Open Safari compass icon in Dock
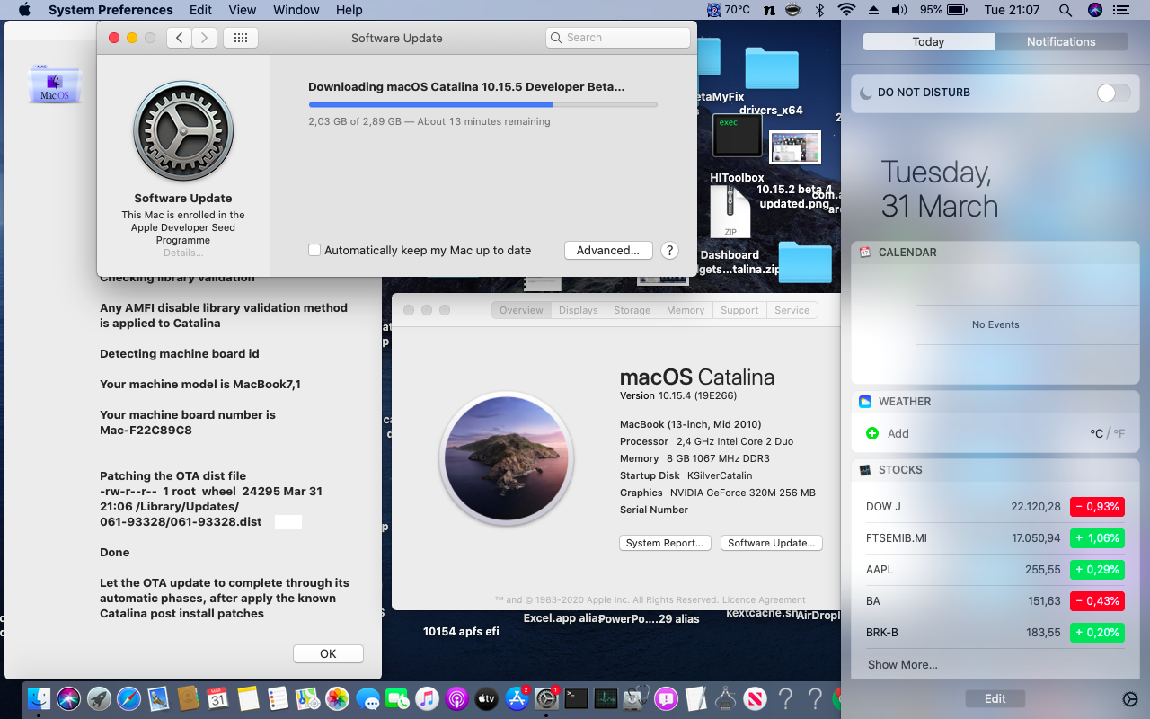 click(128, 698)
